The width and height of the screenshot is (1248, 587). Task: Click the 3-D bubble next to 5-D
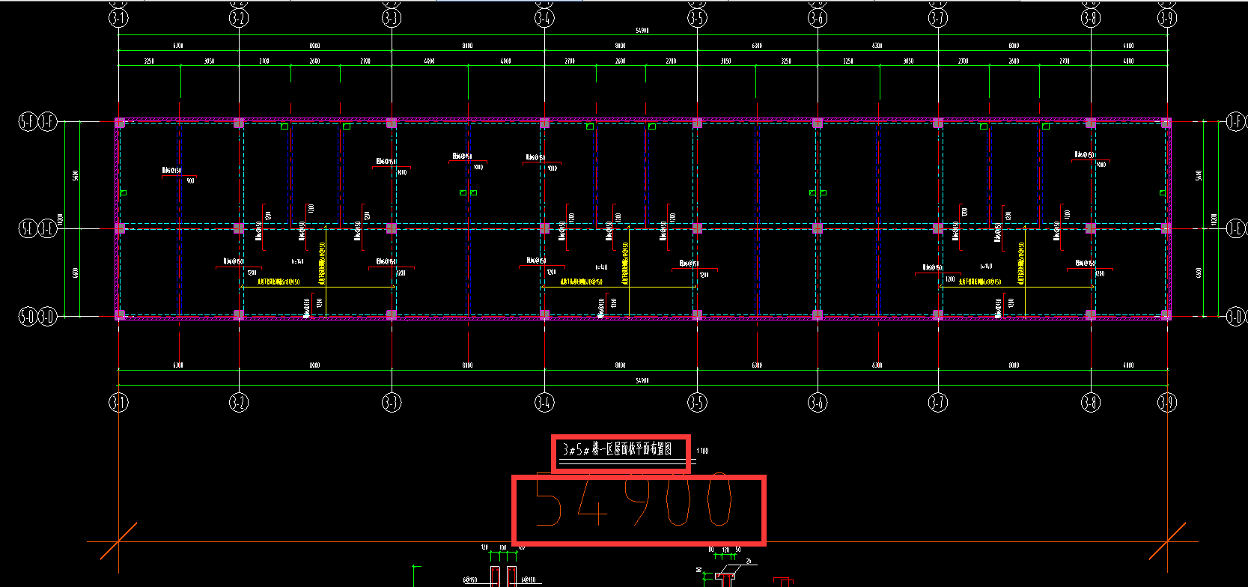[x=48, y=316]
